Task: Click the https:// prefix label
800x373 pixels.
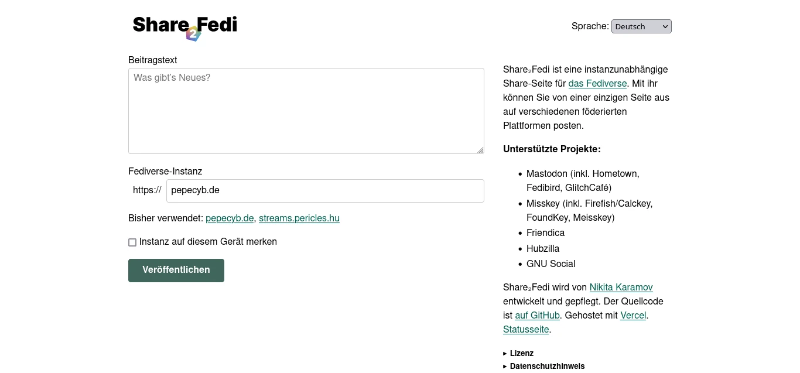Action: (x=147, y=190)
